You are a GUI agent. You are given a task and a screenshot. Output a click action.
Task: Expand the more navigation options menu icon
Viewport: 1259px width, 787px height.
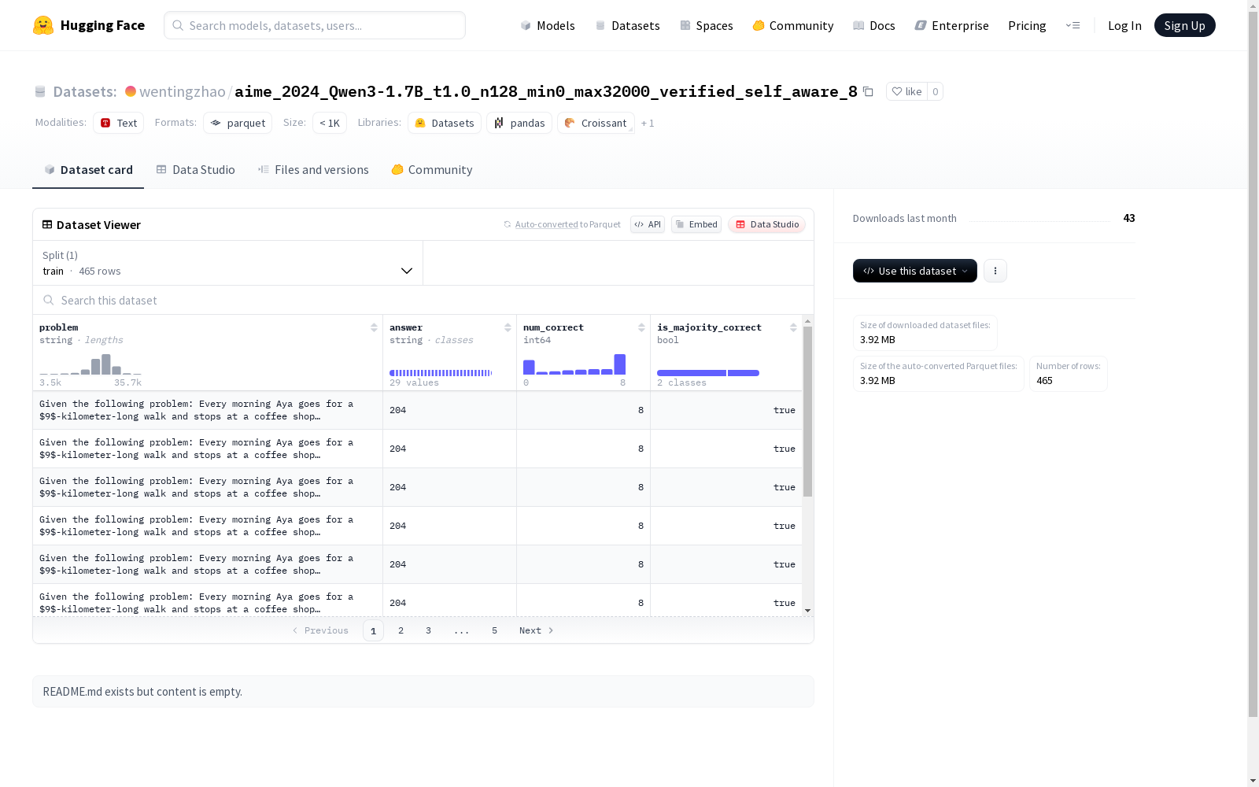tap(1073, 25)
